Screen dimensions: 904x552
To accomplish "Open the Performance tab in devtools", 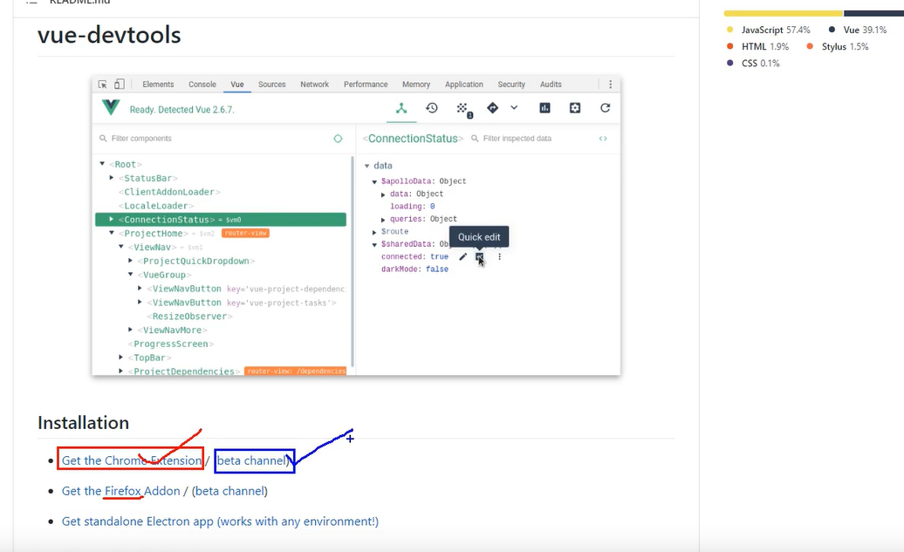I will point(366,84).
